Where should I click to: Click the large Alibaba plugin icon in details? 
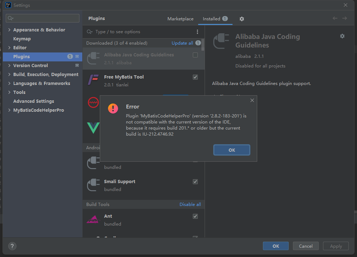(221, 41)
